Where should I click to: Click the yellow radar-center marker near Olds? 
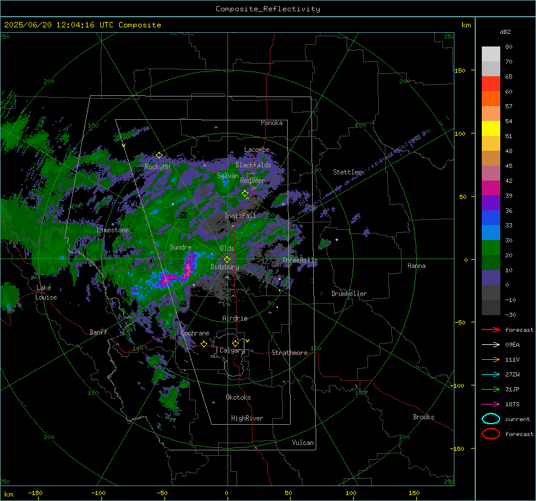tap(227, 260)
